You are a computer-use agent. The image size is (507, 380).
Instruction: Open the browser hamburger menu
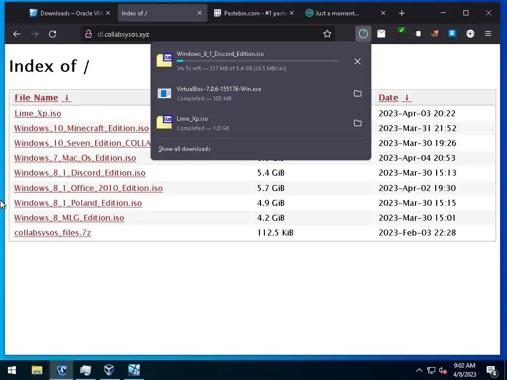488,34
